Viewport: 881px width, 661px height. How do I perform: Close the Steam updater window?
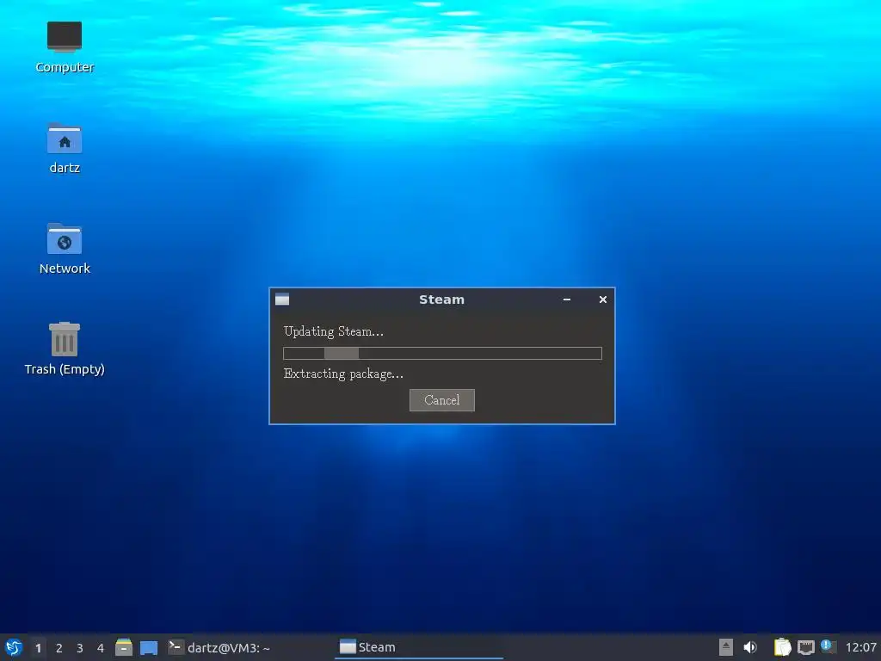pos(603,300)
